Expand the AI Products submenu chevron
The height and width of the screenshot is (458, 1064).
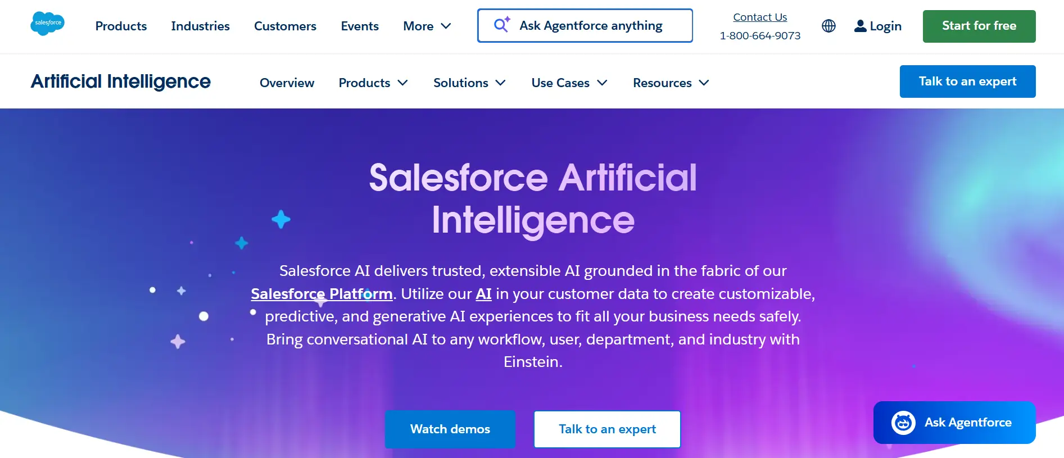click(x=402, y=83)
